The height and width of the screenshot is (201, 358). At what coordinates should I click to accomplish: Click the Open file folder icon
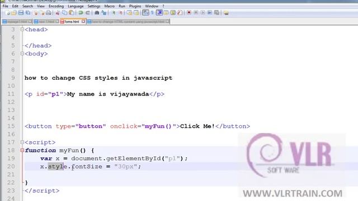point(14,13)
